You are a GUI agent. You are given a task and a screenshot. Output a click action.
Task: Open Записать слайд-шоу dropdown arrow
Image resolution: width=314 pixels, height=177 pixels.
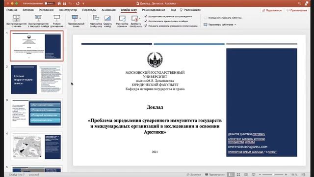pos(139,19)
